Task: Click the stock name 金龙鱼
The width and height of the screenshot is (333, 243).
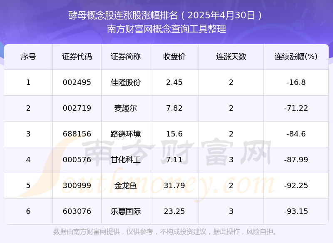Action: [x=126, y=186]
